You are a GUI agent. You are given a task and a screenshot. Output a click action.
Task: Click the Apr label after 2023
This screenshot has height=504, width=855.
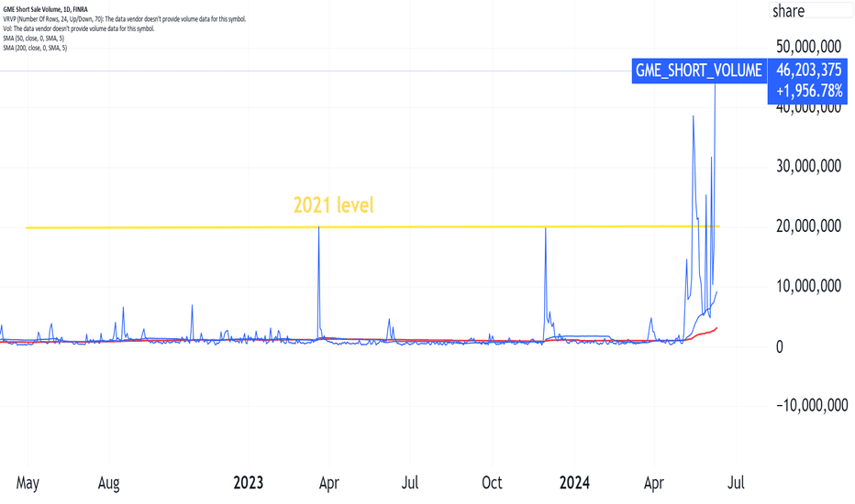coord(328,483)
